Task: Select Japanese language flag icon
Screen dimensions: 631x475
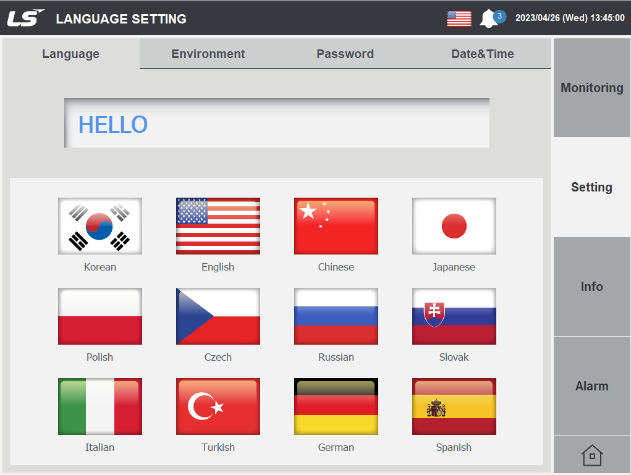Action: click(454, 225)
